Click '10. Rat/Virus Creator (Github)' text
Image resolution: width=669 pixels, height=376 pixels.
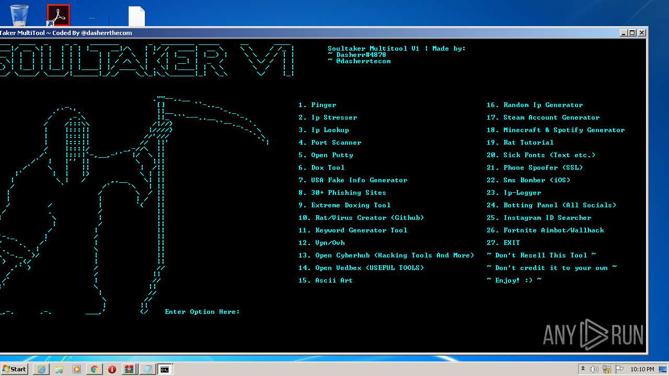tap(361, 218)
